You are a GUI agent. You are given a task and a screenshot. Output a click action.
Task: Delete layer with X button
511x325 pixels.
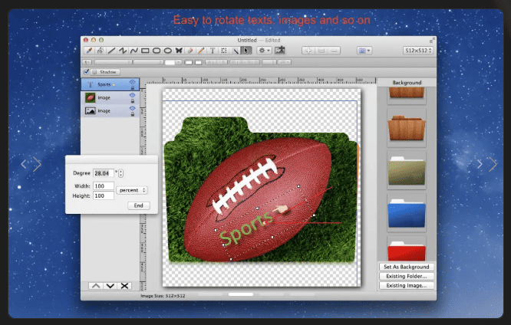[124, 286]
